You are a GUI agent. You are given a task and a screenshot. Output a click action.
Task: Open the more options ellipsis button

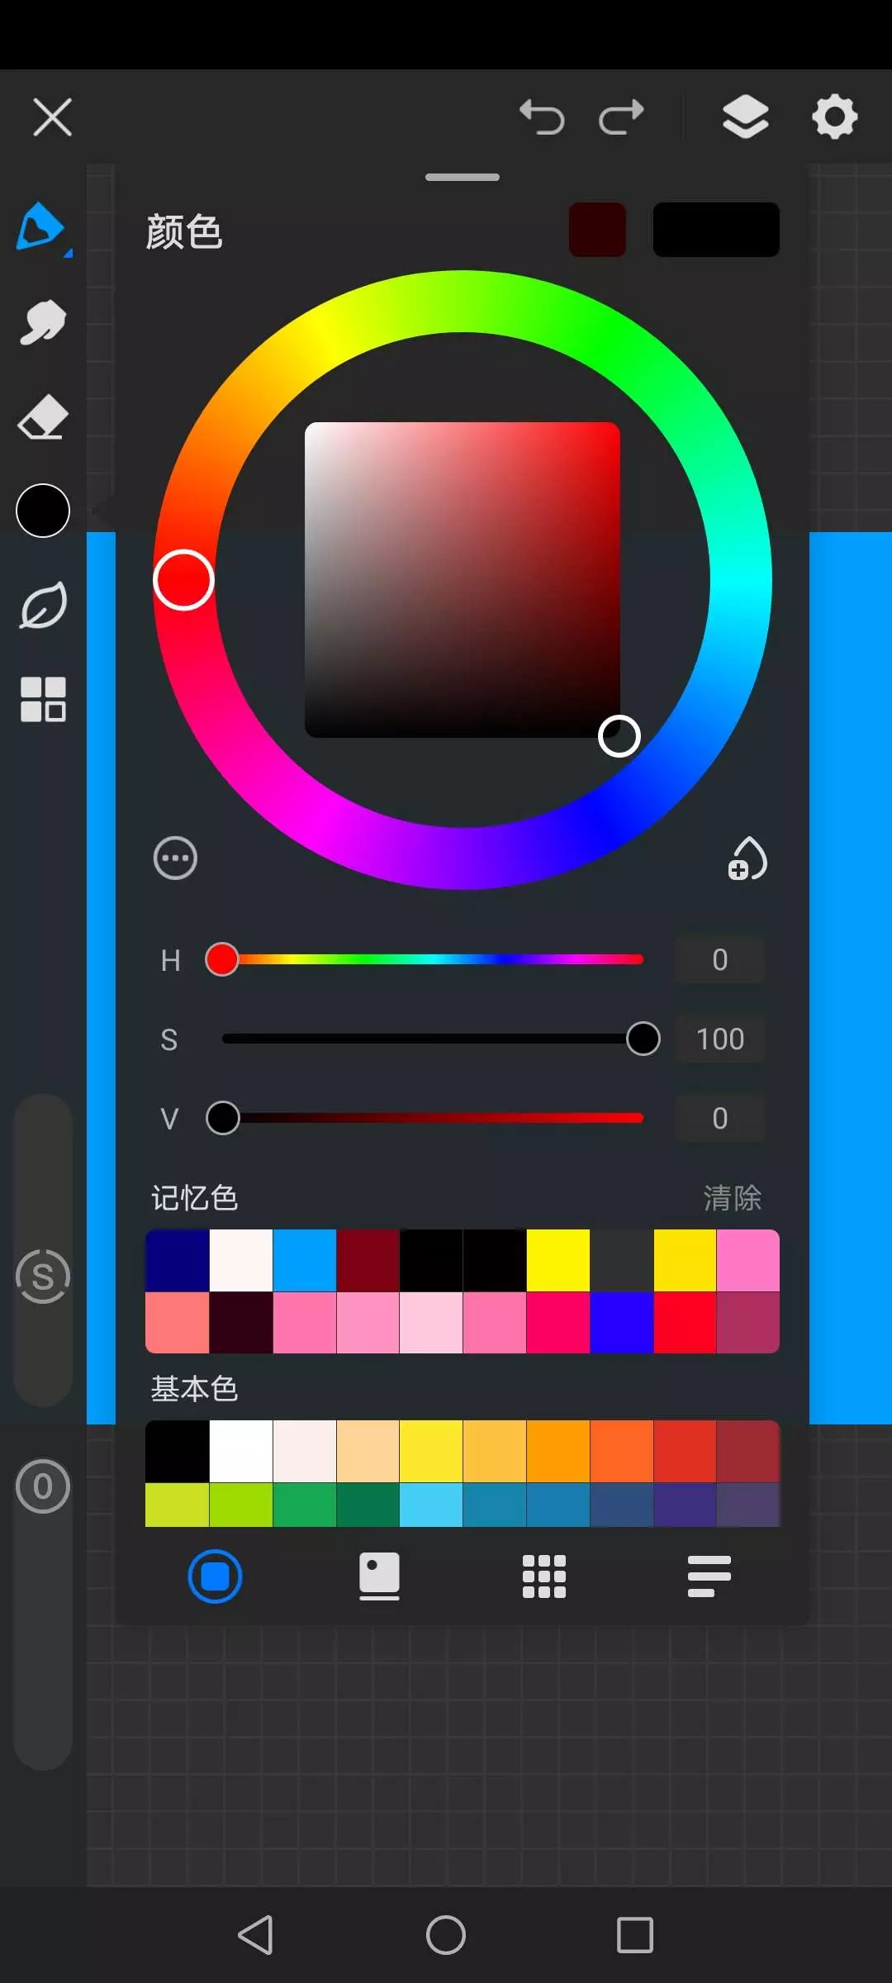(175, 858)
